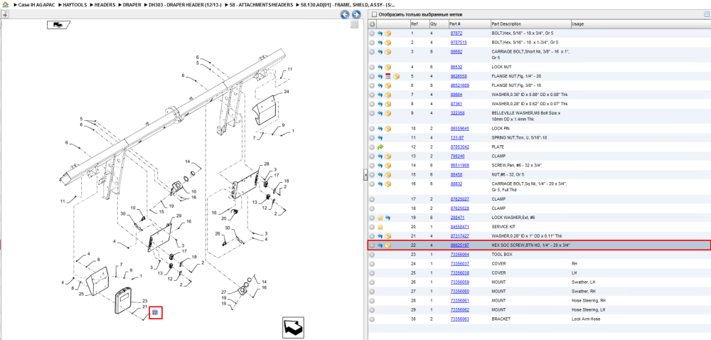Click the box icon on HEX SOC SCREW row
Image resolution: width=711 pixels, height=340 pixels.
tap(388, 245)
